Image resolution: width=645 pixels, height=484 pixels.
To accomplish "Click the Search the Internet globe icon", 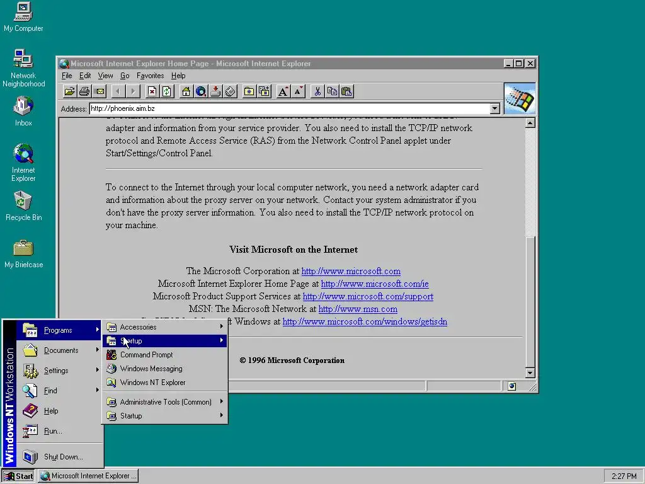I will (x=201, y=91).
